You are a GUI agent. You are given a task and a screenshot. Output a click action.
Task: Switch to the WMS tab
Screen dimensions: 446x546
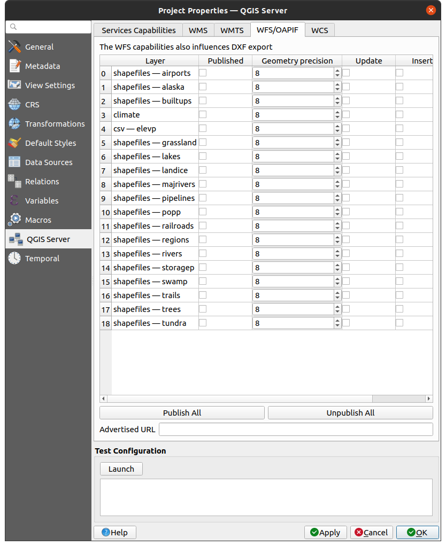[198, 30]
